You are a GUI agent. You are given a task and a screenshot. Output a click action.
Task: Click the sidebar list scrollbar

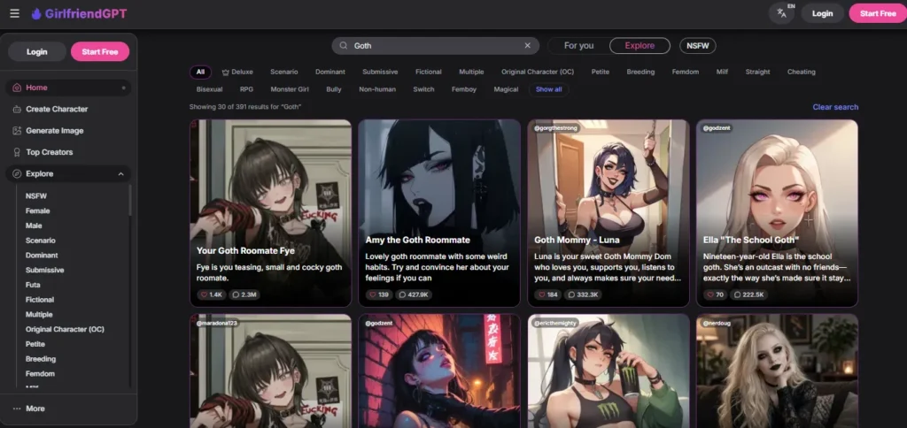129,201
